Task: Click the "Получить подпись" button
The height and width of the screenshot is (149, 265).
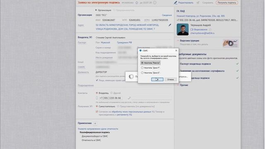Action: tap(226, 3)
